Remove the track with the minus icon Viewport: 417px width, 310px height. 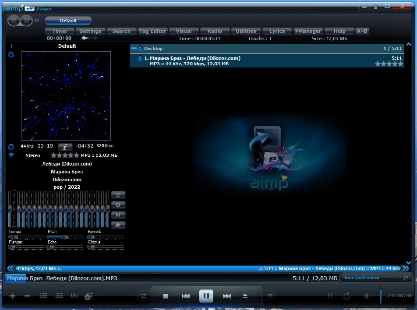27,296
